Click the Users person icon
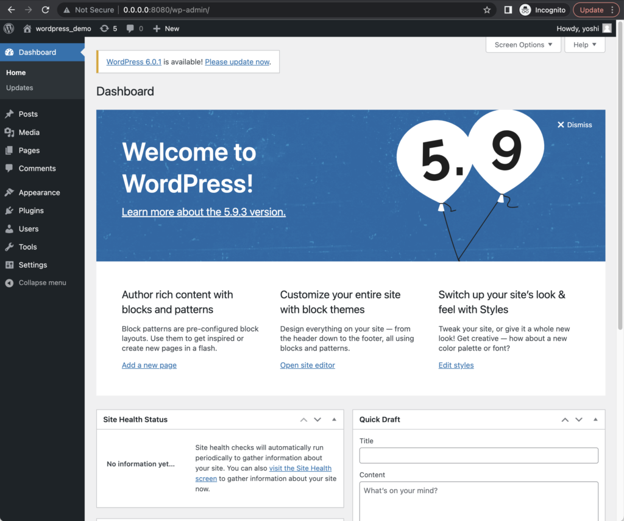 10,229
